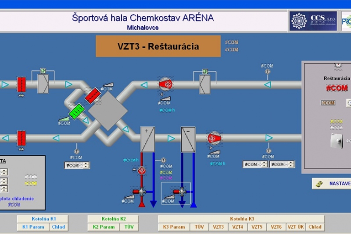The image size is (351, 234).
Task: Click the supply fan speed ramp indicator
Action: (215, 152)
